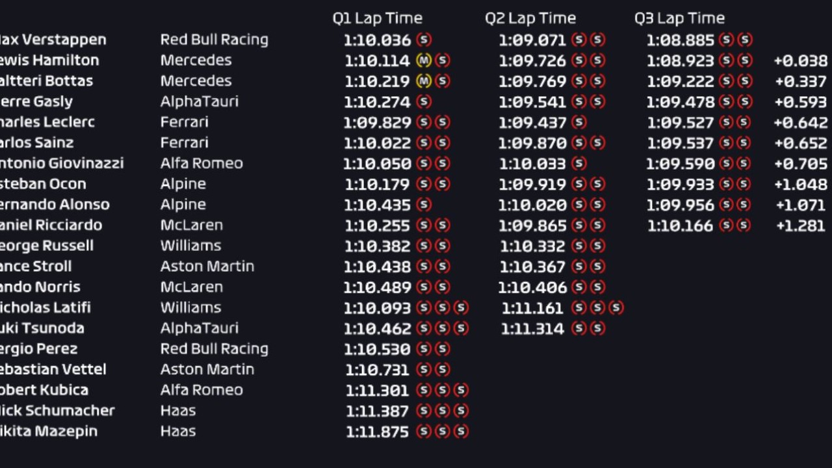Click Bottas's yellow medium tyre icon in Q1

tap(424, 81)
